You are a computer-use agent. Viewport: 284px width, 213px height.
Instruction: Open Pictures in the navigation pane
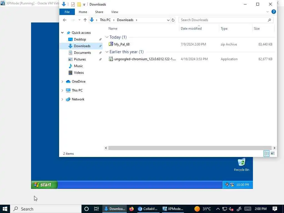click(x=80, y=59)
